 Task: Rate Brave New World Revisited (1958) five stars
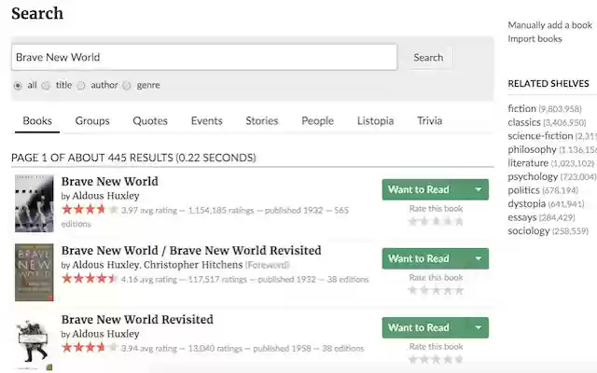coord(459,359)
